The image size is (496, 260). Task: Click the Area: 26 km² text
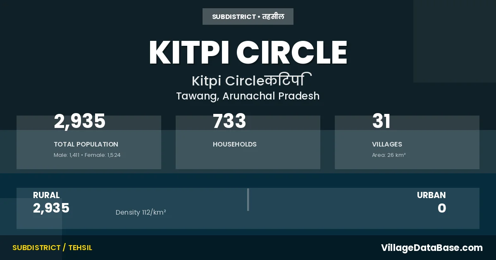coord(389,155)
